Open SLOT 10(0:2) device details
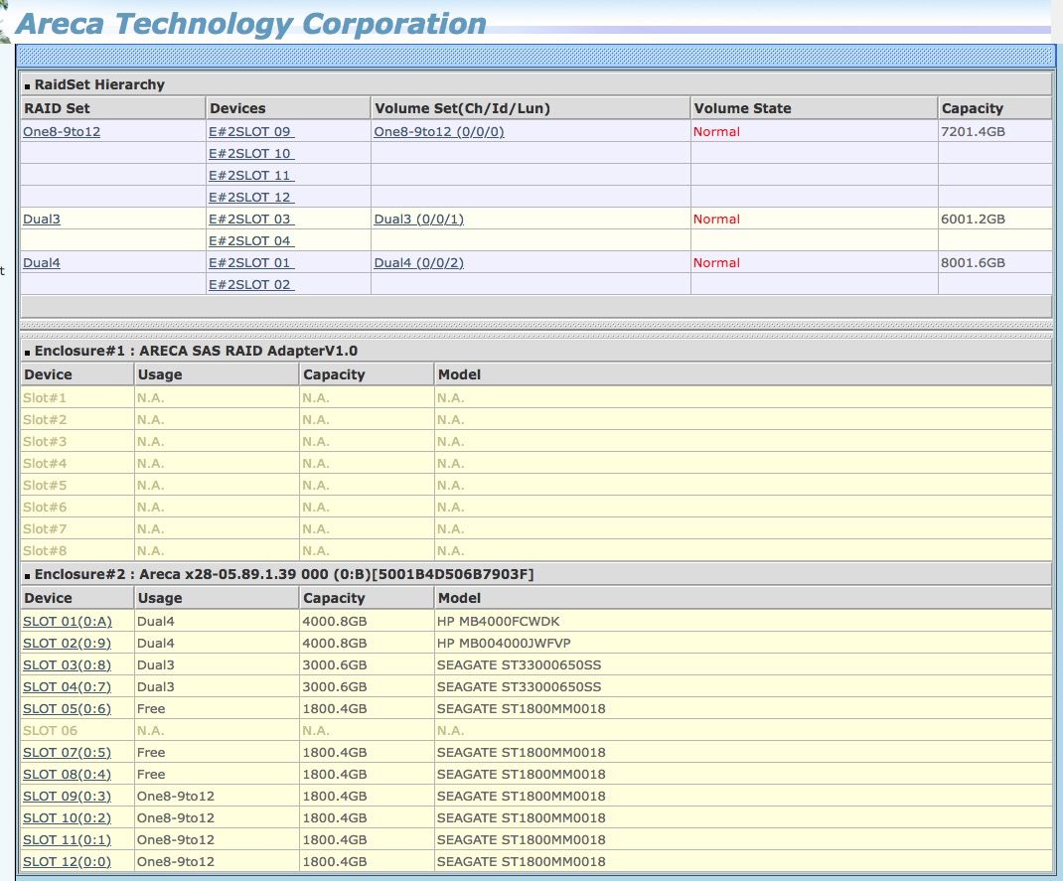This screenshot has width=1063, height=881. tap(68, 817)
